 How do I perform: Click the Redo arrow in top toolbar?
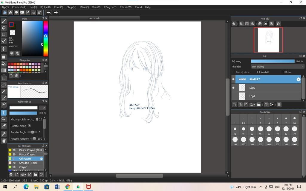pyautogui.click(x=56, y=13)
